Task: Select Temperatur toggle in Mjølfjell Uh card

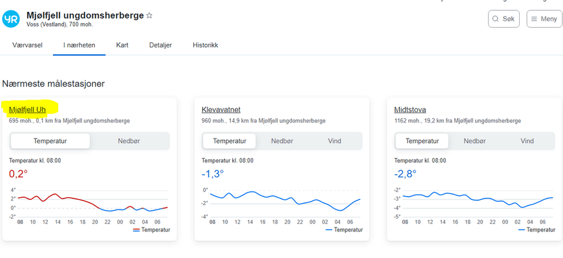Action: point(50,141)
